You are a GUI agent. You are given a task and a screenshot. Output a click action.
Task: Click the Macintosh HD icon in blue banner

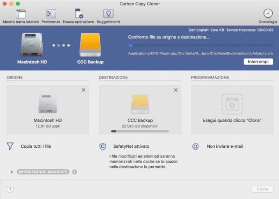(32, 44)
